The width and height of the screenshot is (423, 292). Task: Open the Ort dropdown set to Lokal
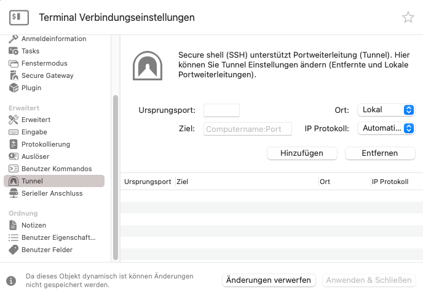coord(386,110)
